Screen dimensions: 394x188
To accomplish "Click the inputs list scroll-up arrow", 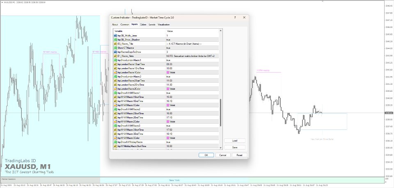I will 221,31.
